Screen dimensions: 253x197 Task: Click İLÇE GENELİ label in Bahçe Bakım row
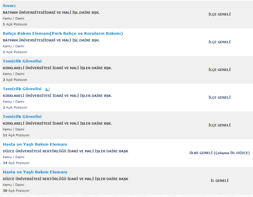pyautogui.click(x=219, y=42)
